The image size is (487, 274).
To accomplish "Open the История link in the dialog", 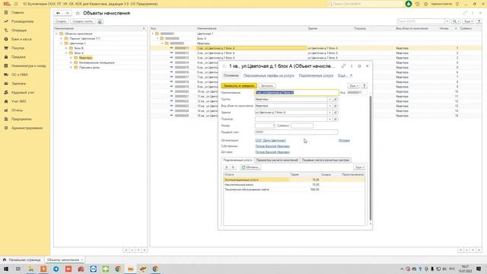I will (x=344, y=140).
